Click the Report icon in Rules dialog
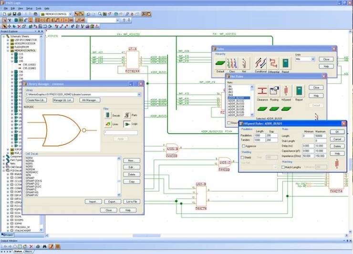Screen dimensions: 353x254 (285, 63)
